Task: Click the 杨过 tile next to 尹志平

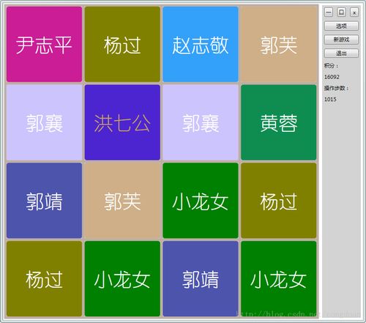Action: pos(122,44)
